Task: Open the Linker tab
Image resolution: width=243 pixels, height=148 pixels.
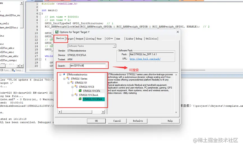Action: 130,39
